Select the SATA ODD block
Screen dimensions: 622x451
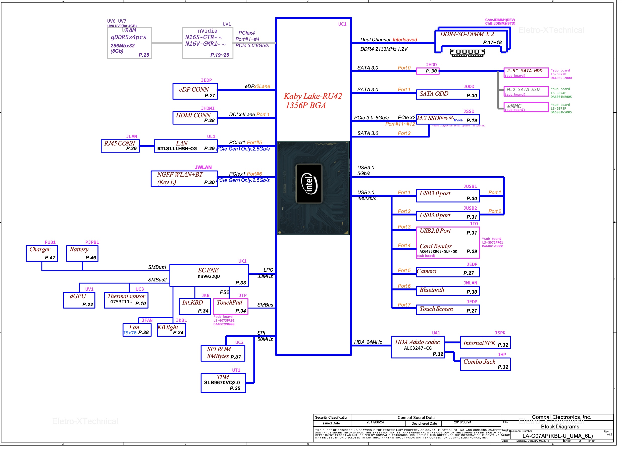pyautogui.click(x=448, y=95)
